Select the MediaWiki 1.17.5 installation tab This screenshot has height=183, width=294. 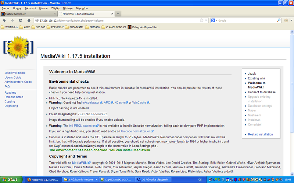pyautogui.click(x=86, y=14)
